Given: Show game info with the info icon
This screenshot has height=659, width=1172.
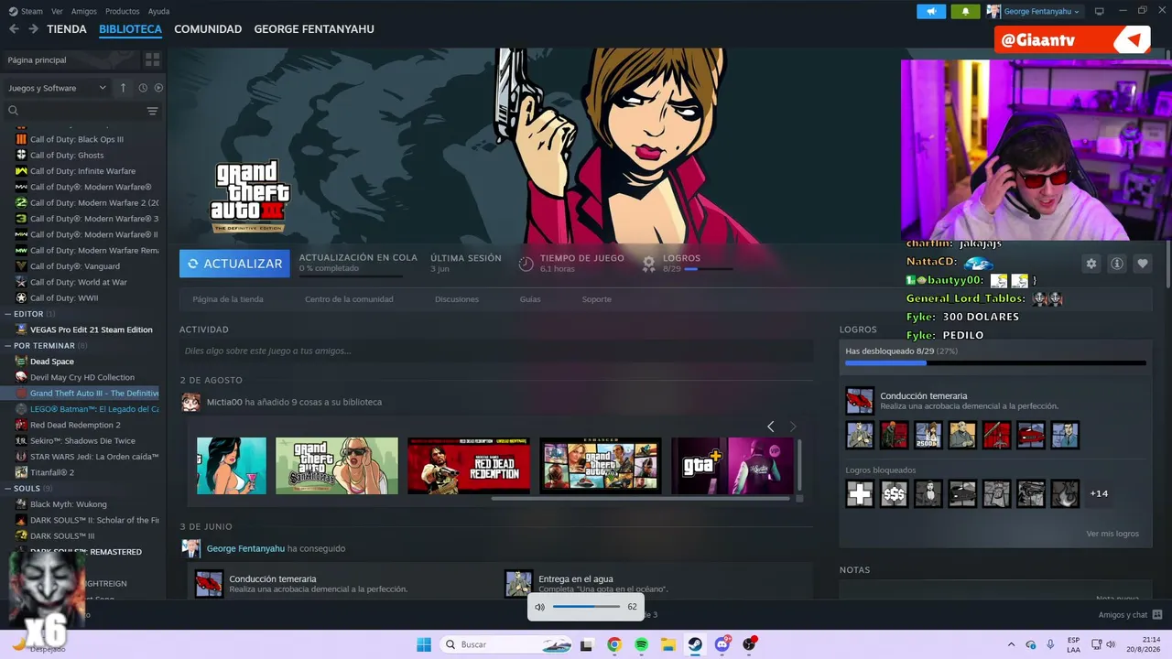Looking at the screenshot, I should (1117, 264).
